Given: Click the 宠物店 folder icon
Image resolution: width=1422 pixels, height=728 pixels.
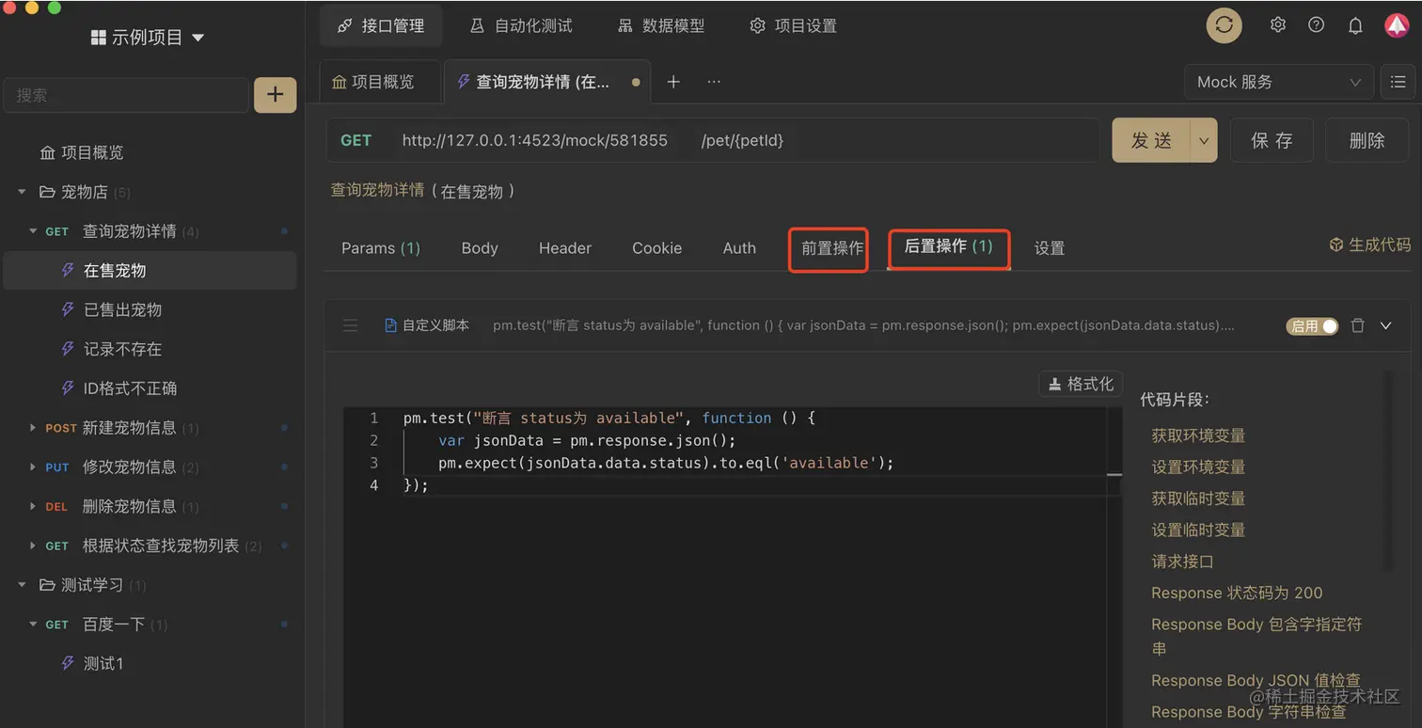Looking at the screenshot, I should pos(47,192).
